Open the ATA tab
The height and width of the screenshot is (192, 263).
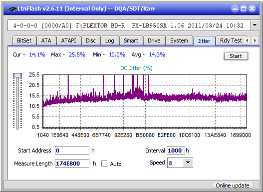point(46,40)
